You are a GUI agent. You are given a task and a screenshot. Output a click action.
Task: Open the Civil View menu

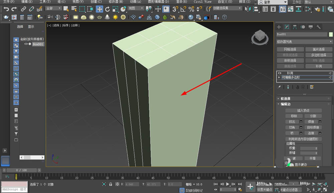coord(202,2)
